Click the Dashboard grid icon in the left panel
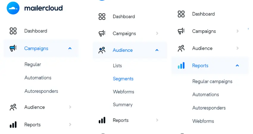This screenshot has width=253, height=134. tap(13, 31)
